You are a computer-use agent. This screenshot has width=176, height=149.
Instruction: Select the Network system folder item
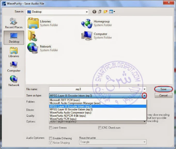tap(43, 48)
